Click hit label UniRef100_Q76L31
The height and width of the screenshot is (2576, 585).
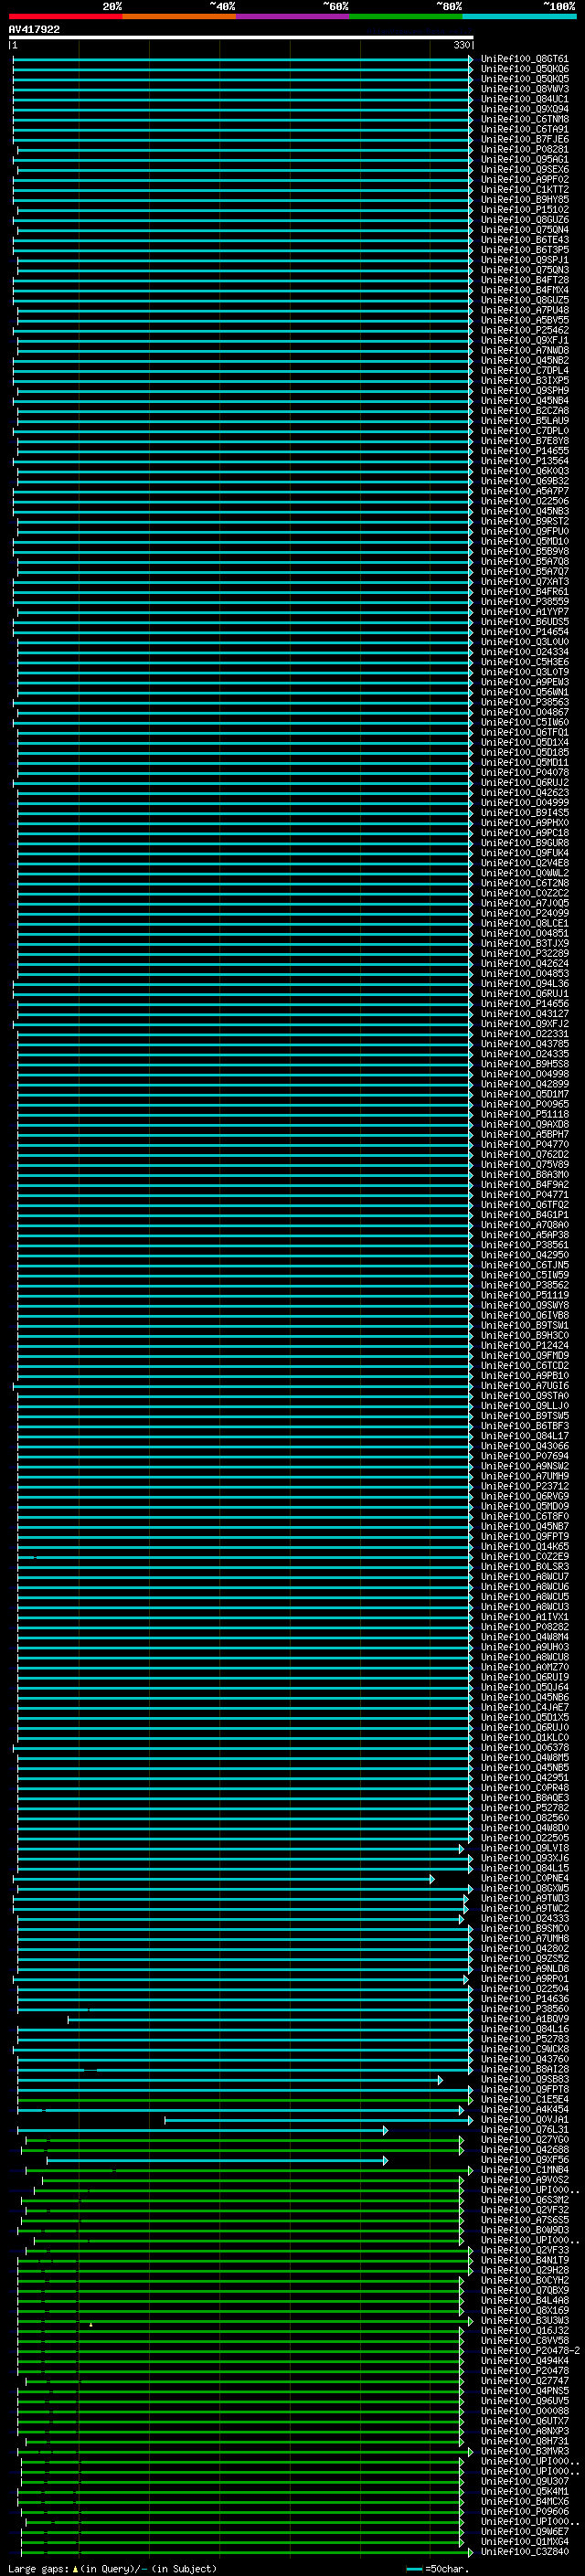[x=524, y=2129]
